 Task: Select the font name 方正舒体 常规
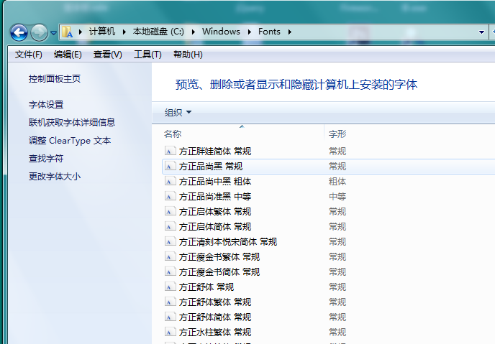(x=206, y=287)
